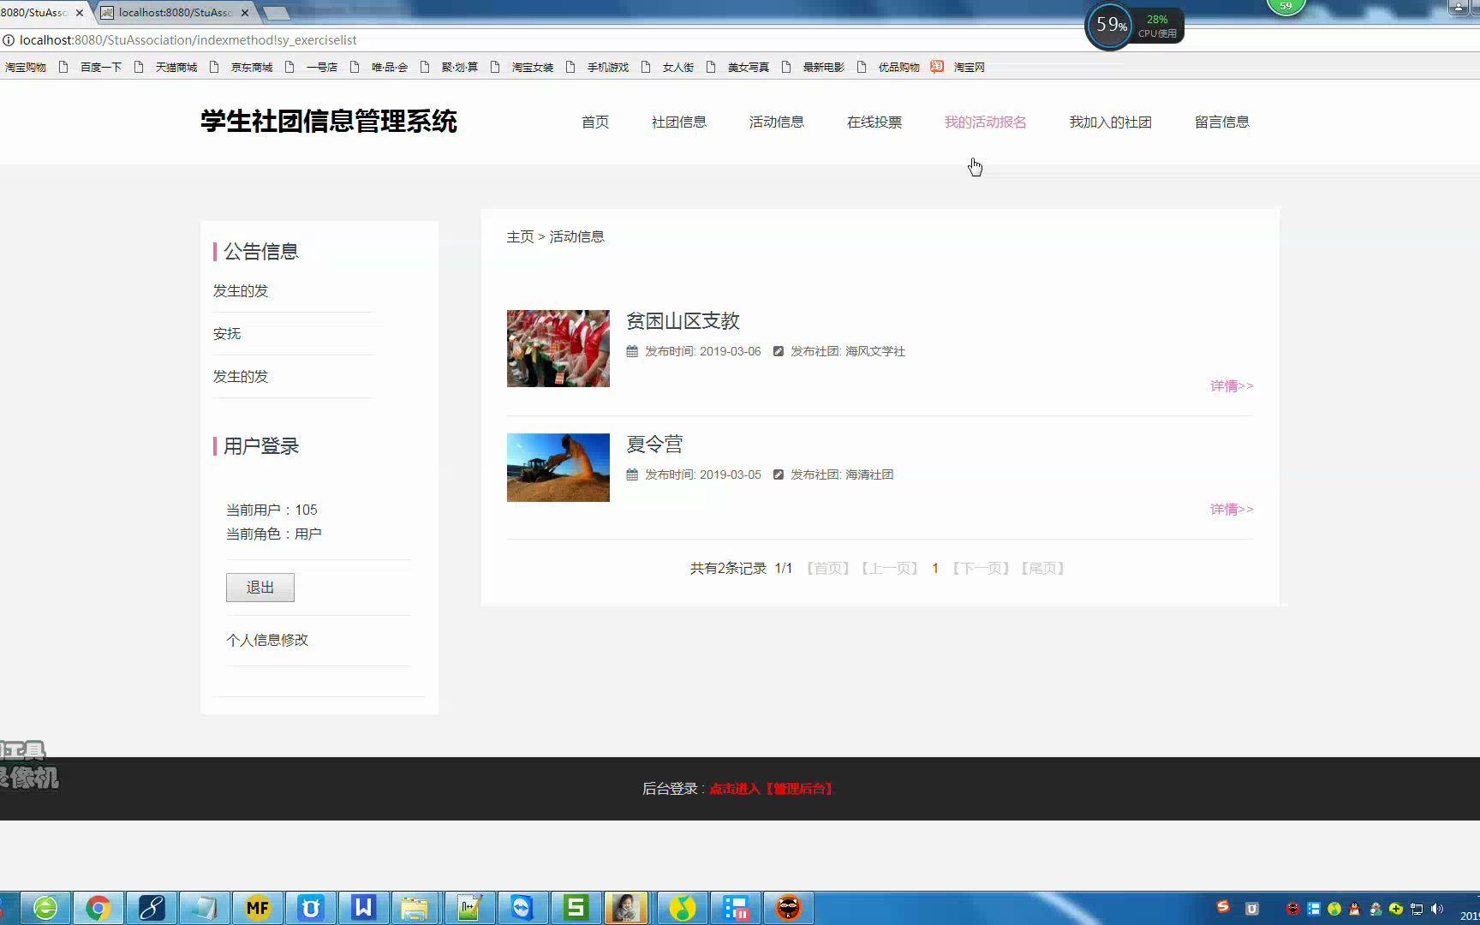Click the 59% acceleration ball overlay
Image resolution: width=1480 pixels, height=925 pixels.
[1108, 25]
